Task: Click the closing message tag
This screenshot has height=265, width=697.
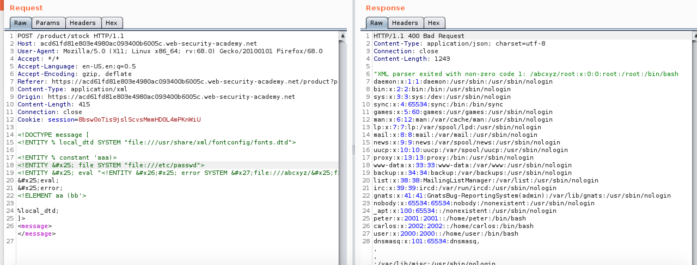Action: click(x=37, y=234)
